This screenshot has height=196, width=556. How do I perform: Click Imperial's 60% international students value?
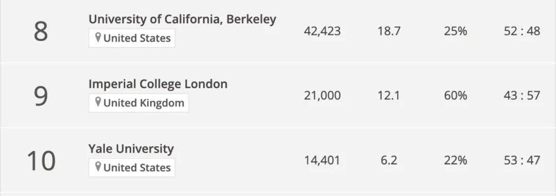click(x=456, y=96)
